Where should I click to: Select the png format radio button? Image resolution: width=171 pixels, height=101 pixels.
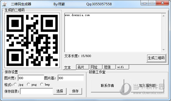click(x=28, y=84)
